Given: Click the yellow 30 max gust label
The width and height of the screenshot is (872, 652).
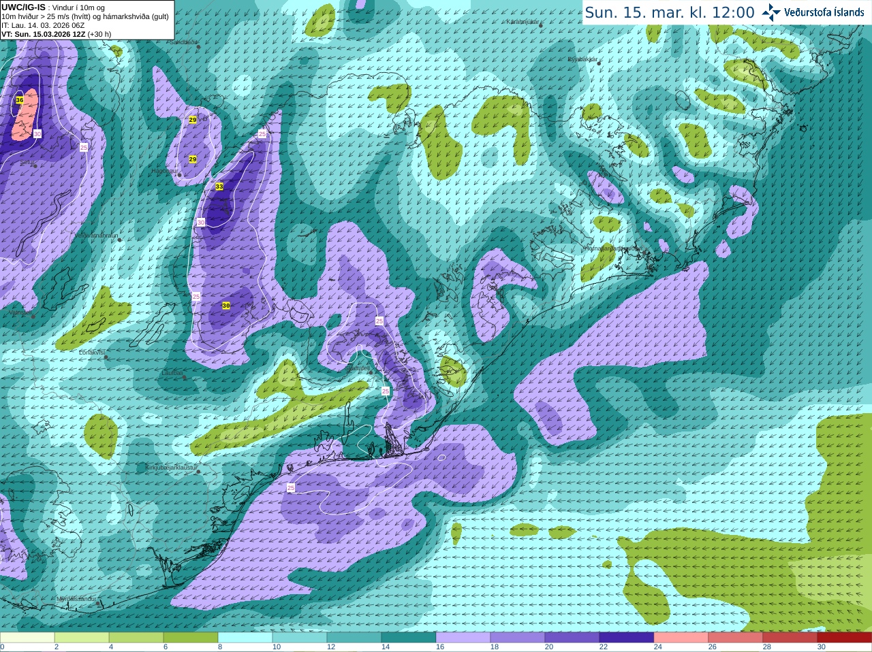Looking at the screenshot, I should click(x=226, y=306).
